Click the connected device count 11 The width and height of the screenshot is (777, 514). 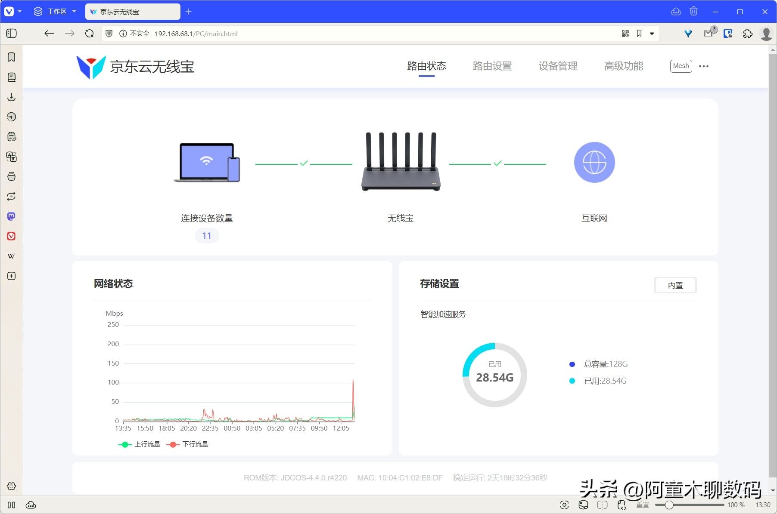tap(207, 236)
